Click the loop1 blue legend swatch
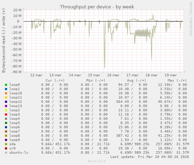 click(6, 89)
